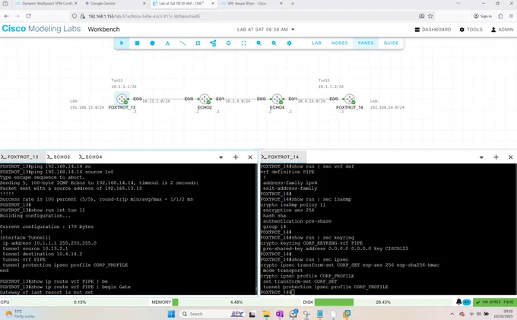Close the left console pane
The width and height of the screenshot is (517, 320).
(250, 157)
